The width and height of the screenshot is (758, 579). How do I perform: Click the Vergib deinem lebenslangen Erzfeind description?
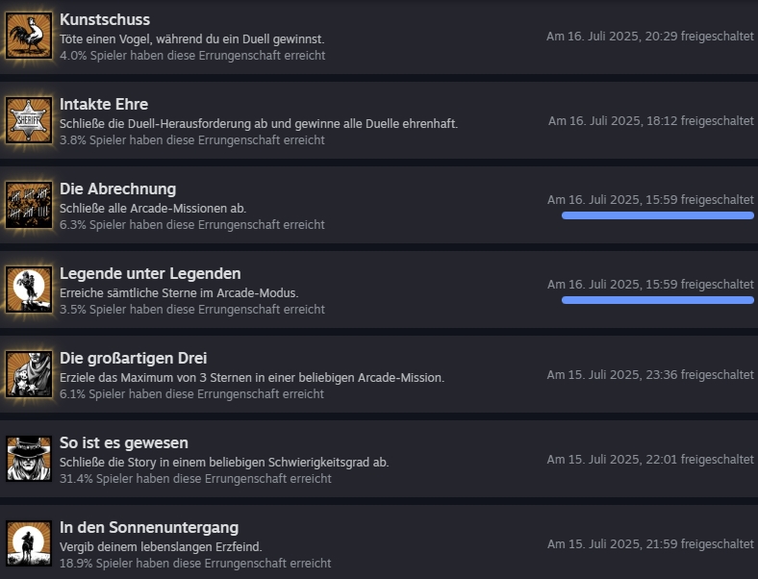(161, 547)
